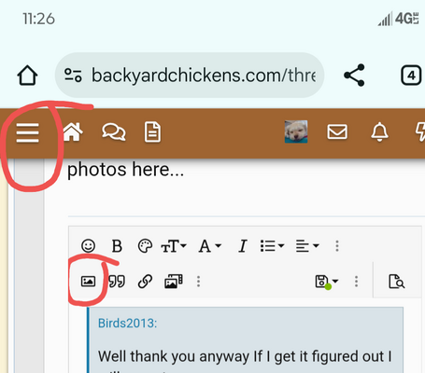This screenshot has height=373, width=425.
Task: Toggle the editor preview icon
Action: (397, 282)
